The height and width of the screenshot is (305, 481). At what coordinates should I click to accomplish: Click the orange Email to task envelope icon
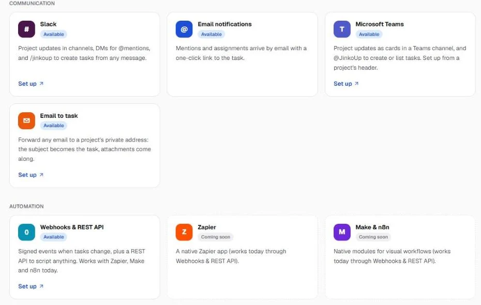click(27, 121)
